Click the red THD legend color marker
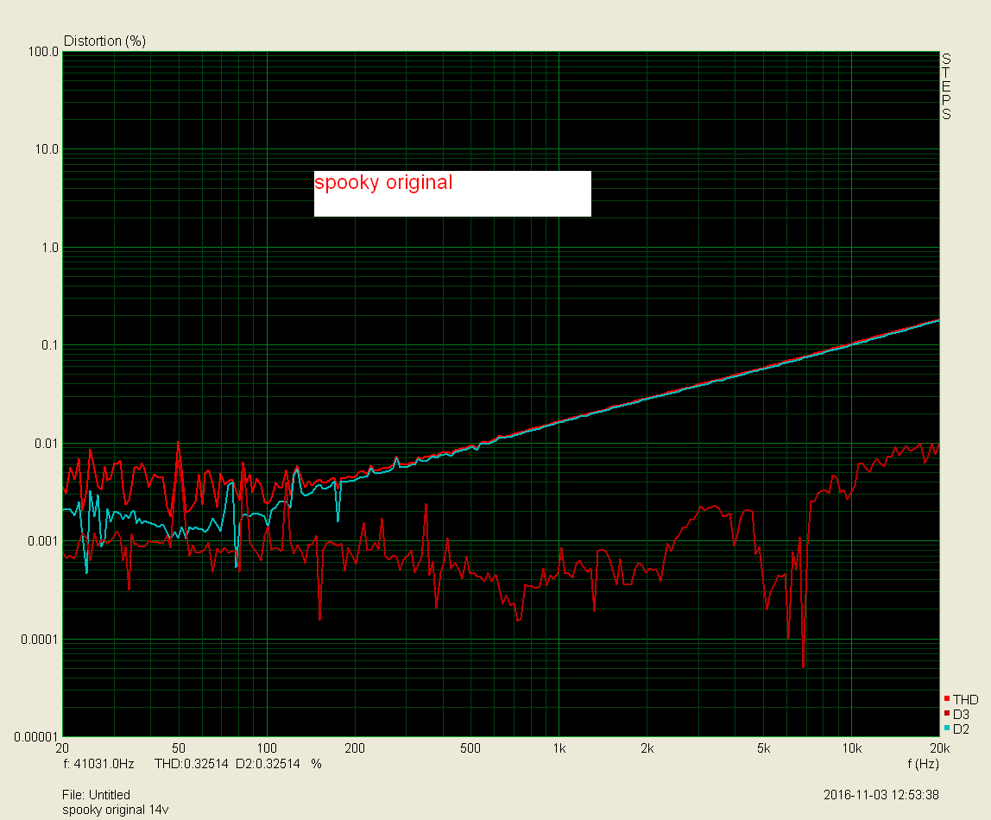The height and width of the screenshot is (820, 991). 947,698
